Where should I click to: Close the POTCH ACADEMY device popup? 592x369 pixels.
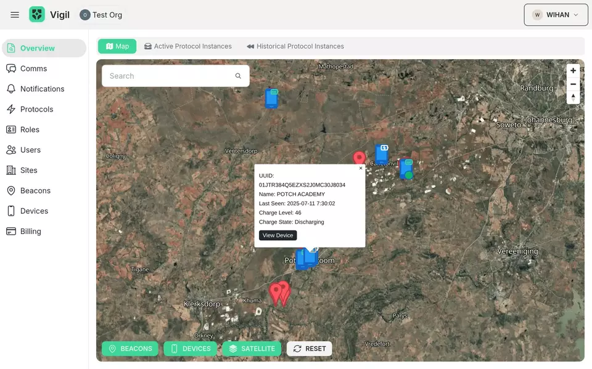[x=361, y=168]
